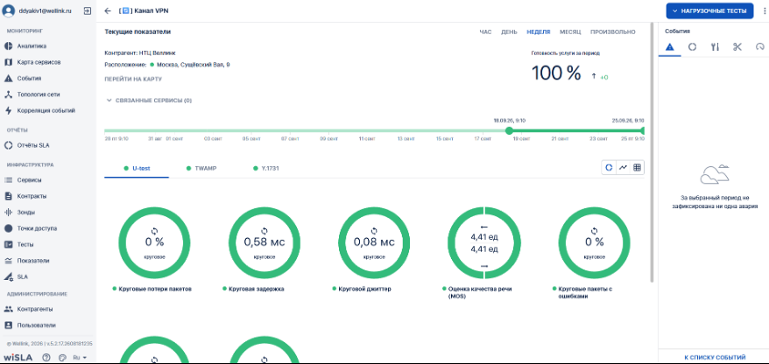Click the События warning icon in sidebar

point(8,79)
